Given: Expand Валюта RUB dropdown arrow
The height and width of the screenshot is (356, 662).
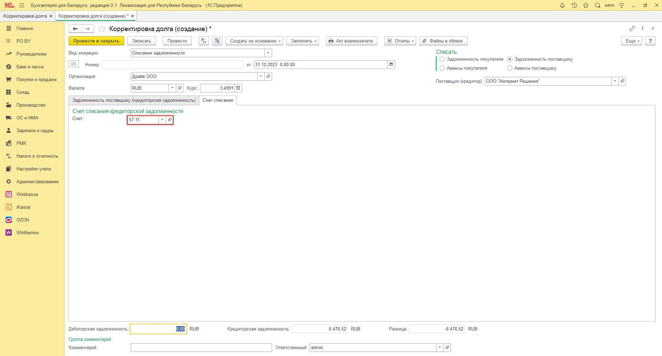Looking at the screenshot, I should pyautogui.click(x=172, y=88).
